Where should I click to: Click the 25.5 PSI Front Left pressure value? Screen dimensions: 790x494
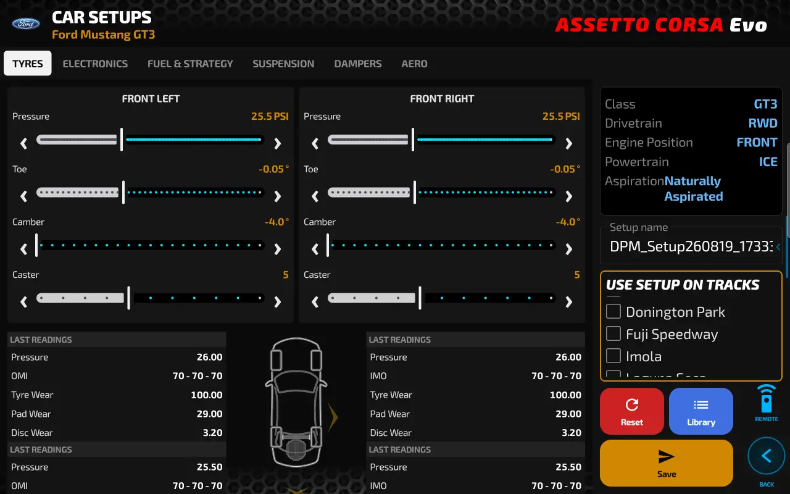pos(270,116)
